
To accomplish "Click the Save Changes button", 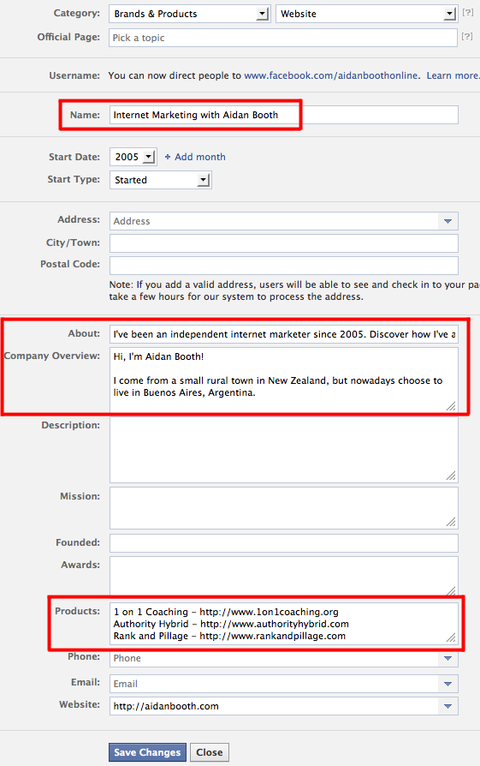I will [x=147, y=752].
